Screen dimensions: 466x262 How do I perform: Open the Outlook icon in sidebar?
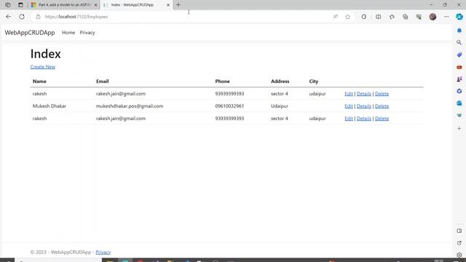click(459, 103)
